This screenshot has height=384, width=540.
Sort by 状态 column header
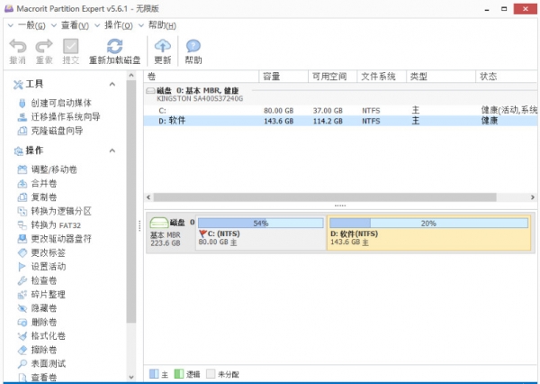click(507, 77)
